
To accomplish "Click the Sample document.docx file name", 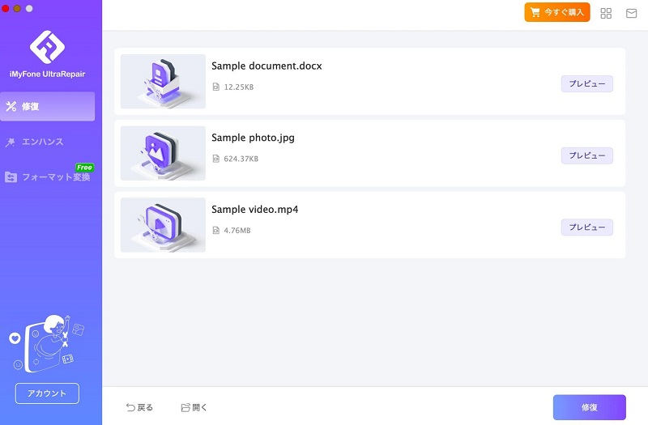I will (266, 66).
